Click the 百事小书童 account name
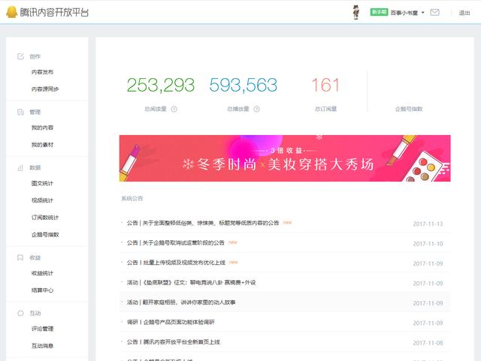The image size is (481, 361). 404,13
